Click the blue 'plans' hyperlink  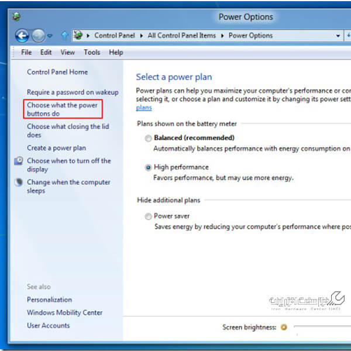(144, 108)
